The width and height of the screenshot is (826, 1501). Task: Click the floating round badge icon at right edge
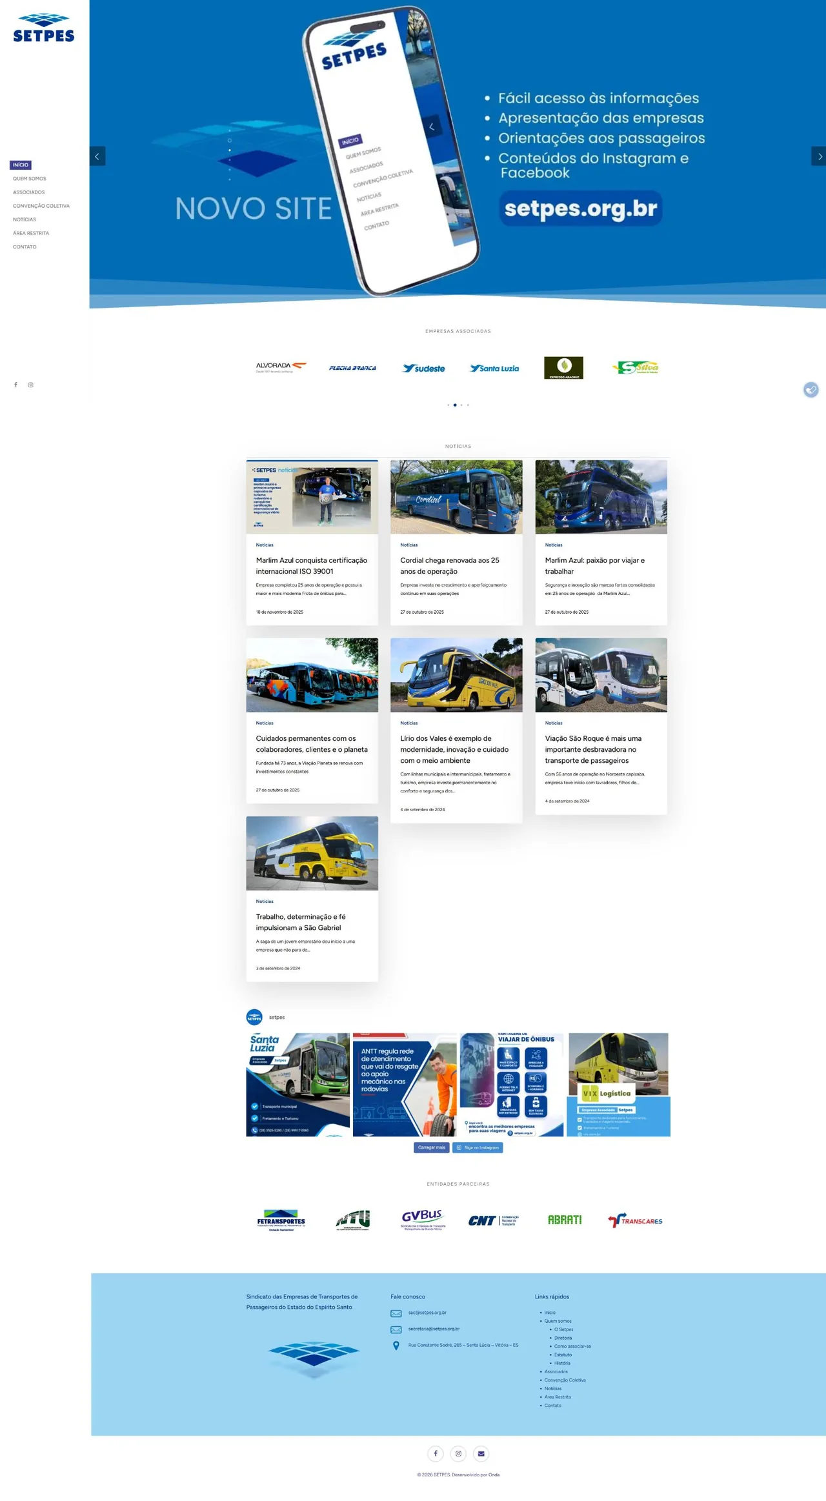pos(811,390)
